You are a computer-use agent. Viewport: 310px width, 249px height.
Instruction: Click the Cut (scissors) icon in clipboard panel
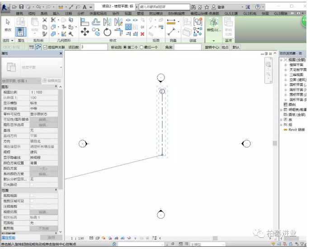click(45, 20)
